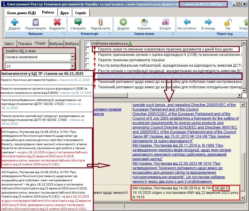The image size is (249, 211).
Task: Expand the Ознака оновлення dropdown
Action: tap(72, 57)
